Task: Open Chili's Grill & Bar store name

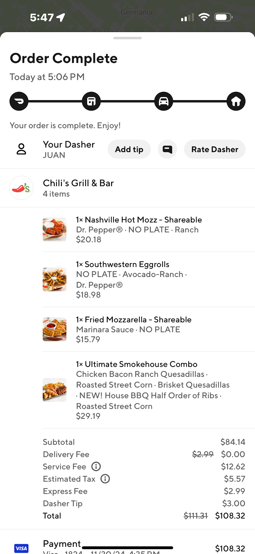Action: pyautogui.click(x=78, y=183)
